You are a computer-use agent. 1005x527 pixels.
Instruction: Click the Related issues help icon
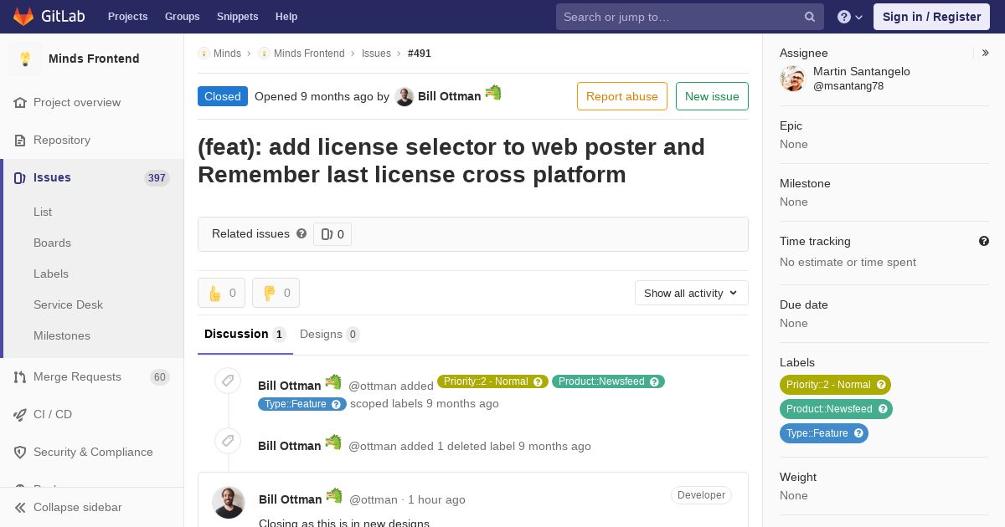[301, 233]
